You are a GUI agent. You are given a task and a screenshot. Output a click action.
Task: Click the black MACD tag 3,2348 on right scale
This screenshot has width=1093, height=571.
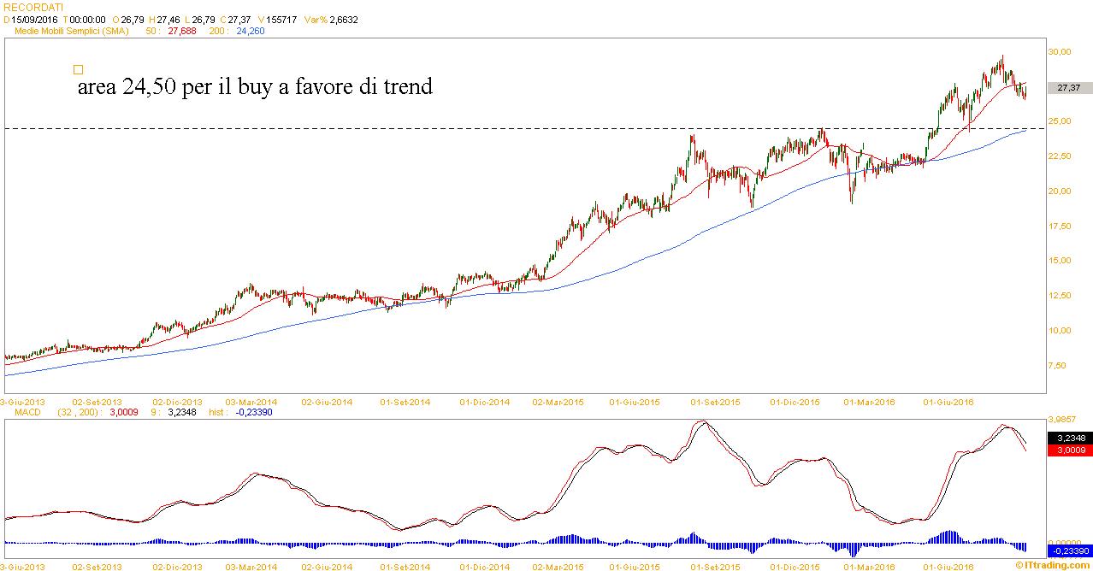coord(1068,438)
